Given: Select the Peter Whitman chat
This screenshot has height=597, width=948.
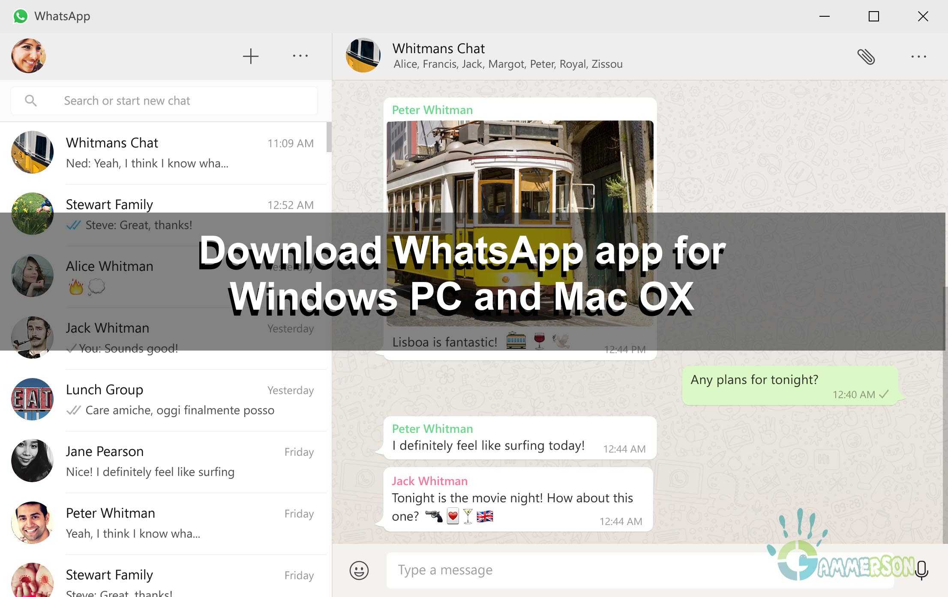Looking at the screenshot, I should coord(171,523).
